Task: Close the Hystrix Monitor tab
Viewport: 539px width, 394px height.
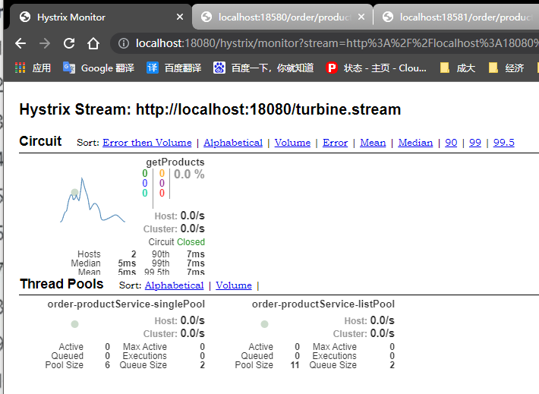Action: [179, 17]
